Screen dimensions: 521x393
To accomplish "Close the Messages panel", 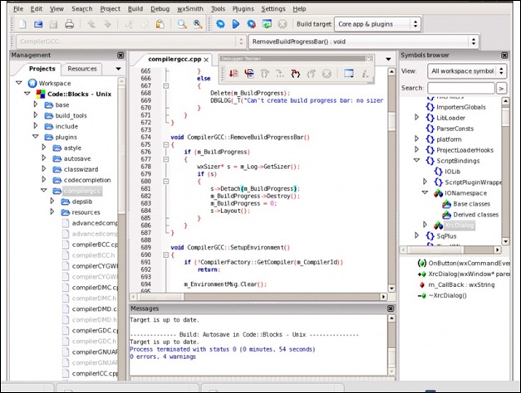I will [391, 308].
